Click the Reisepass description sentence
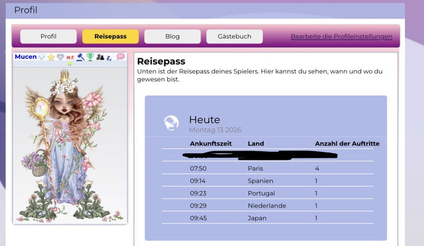Screen dimensions: 424x246 [x=260, y=76]
